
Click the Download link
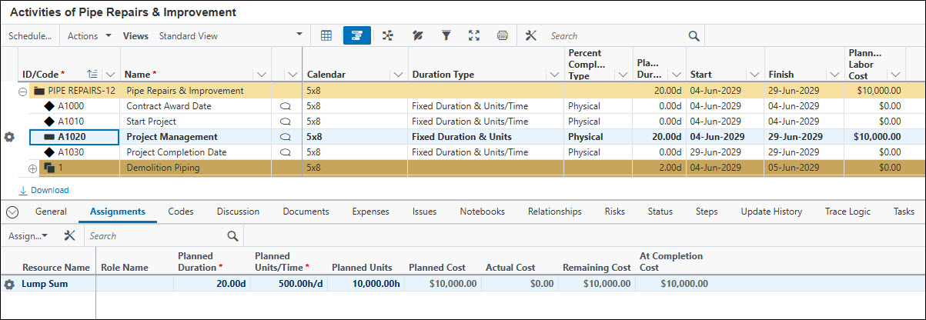pyautogui.click(x=44, y=190)
